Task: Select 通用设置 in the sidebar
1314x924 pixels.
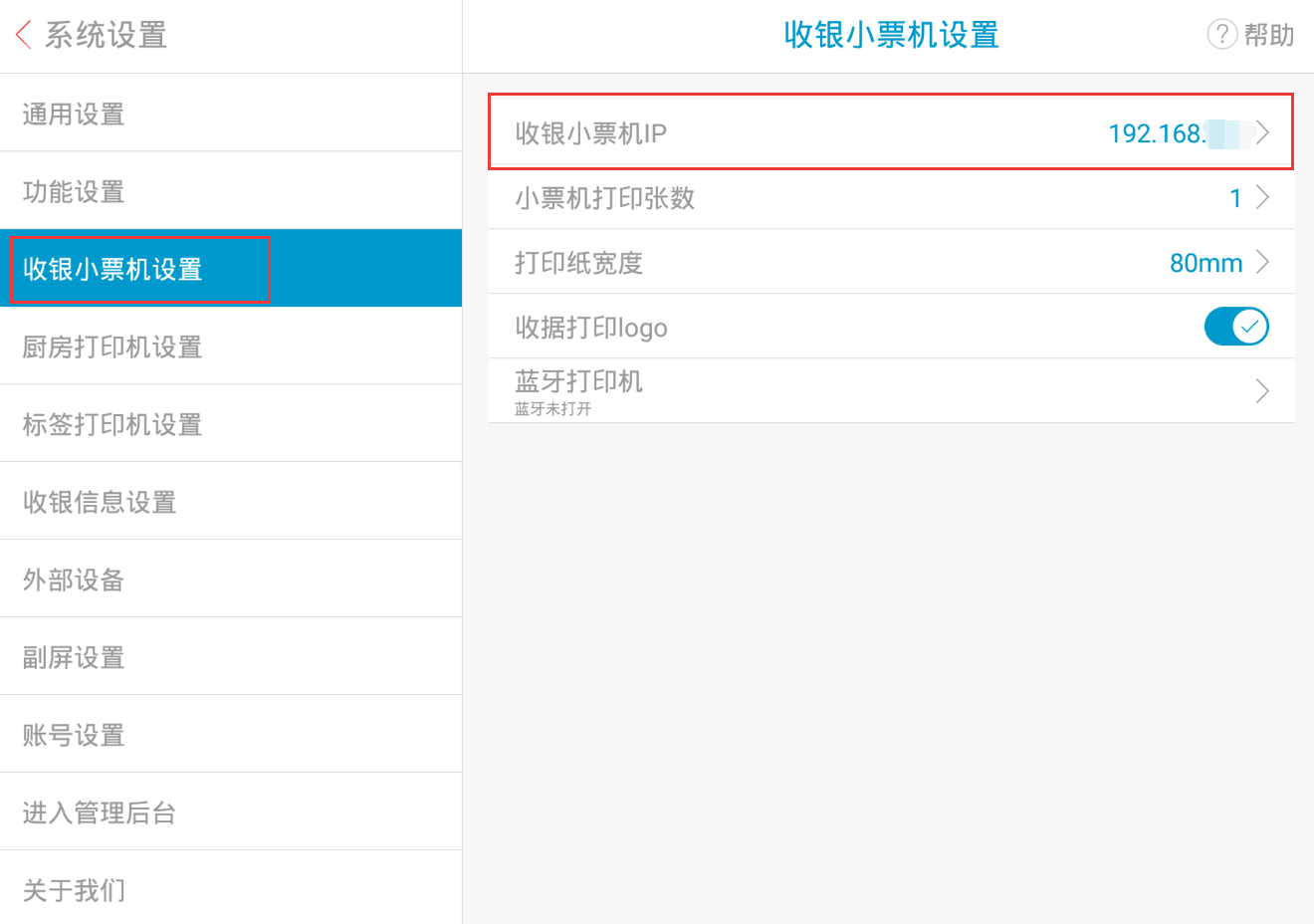Action: coord(74,115)
